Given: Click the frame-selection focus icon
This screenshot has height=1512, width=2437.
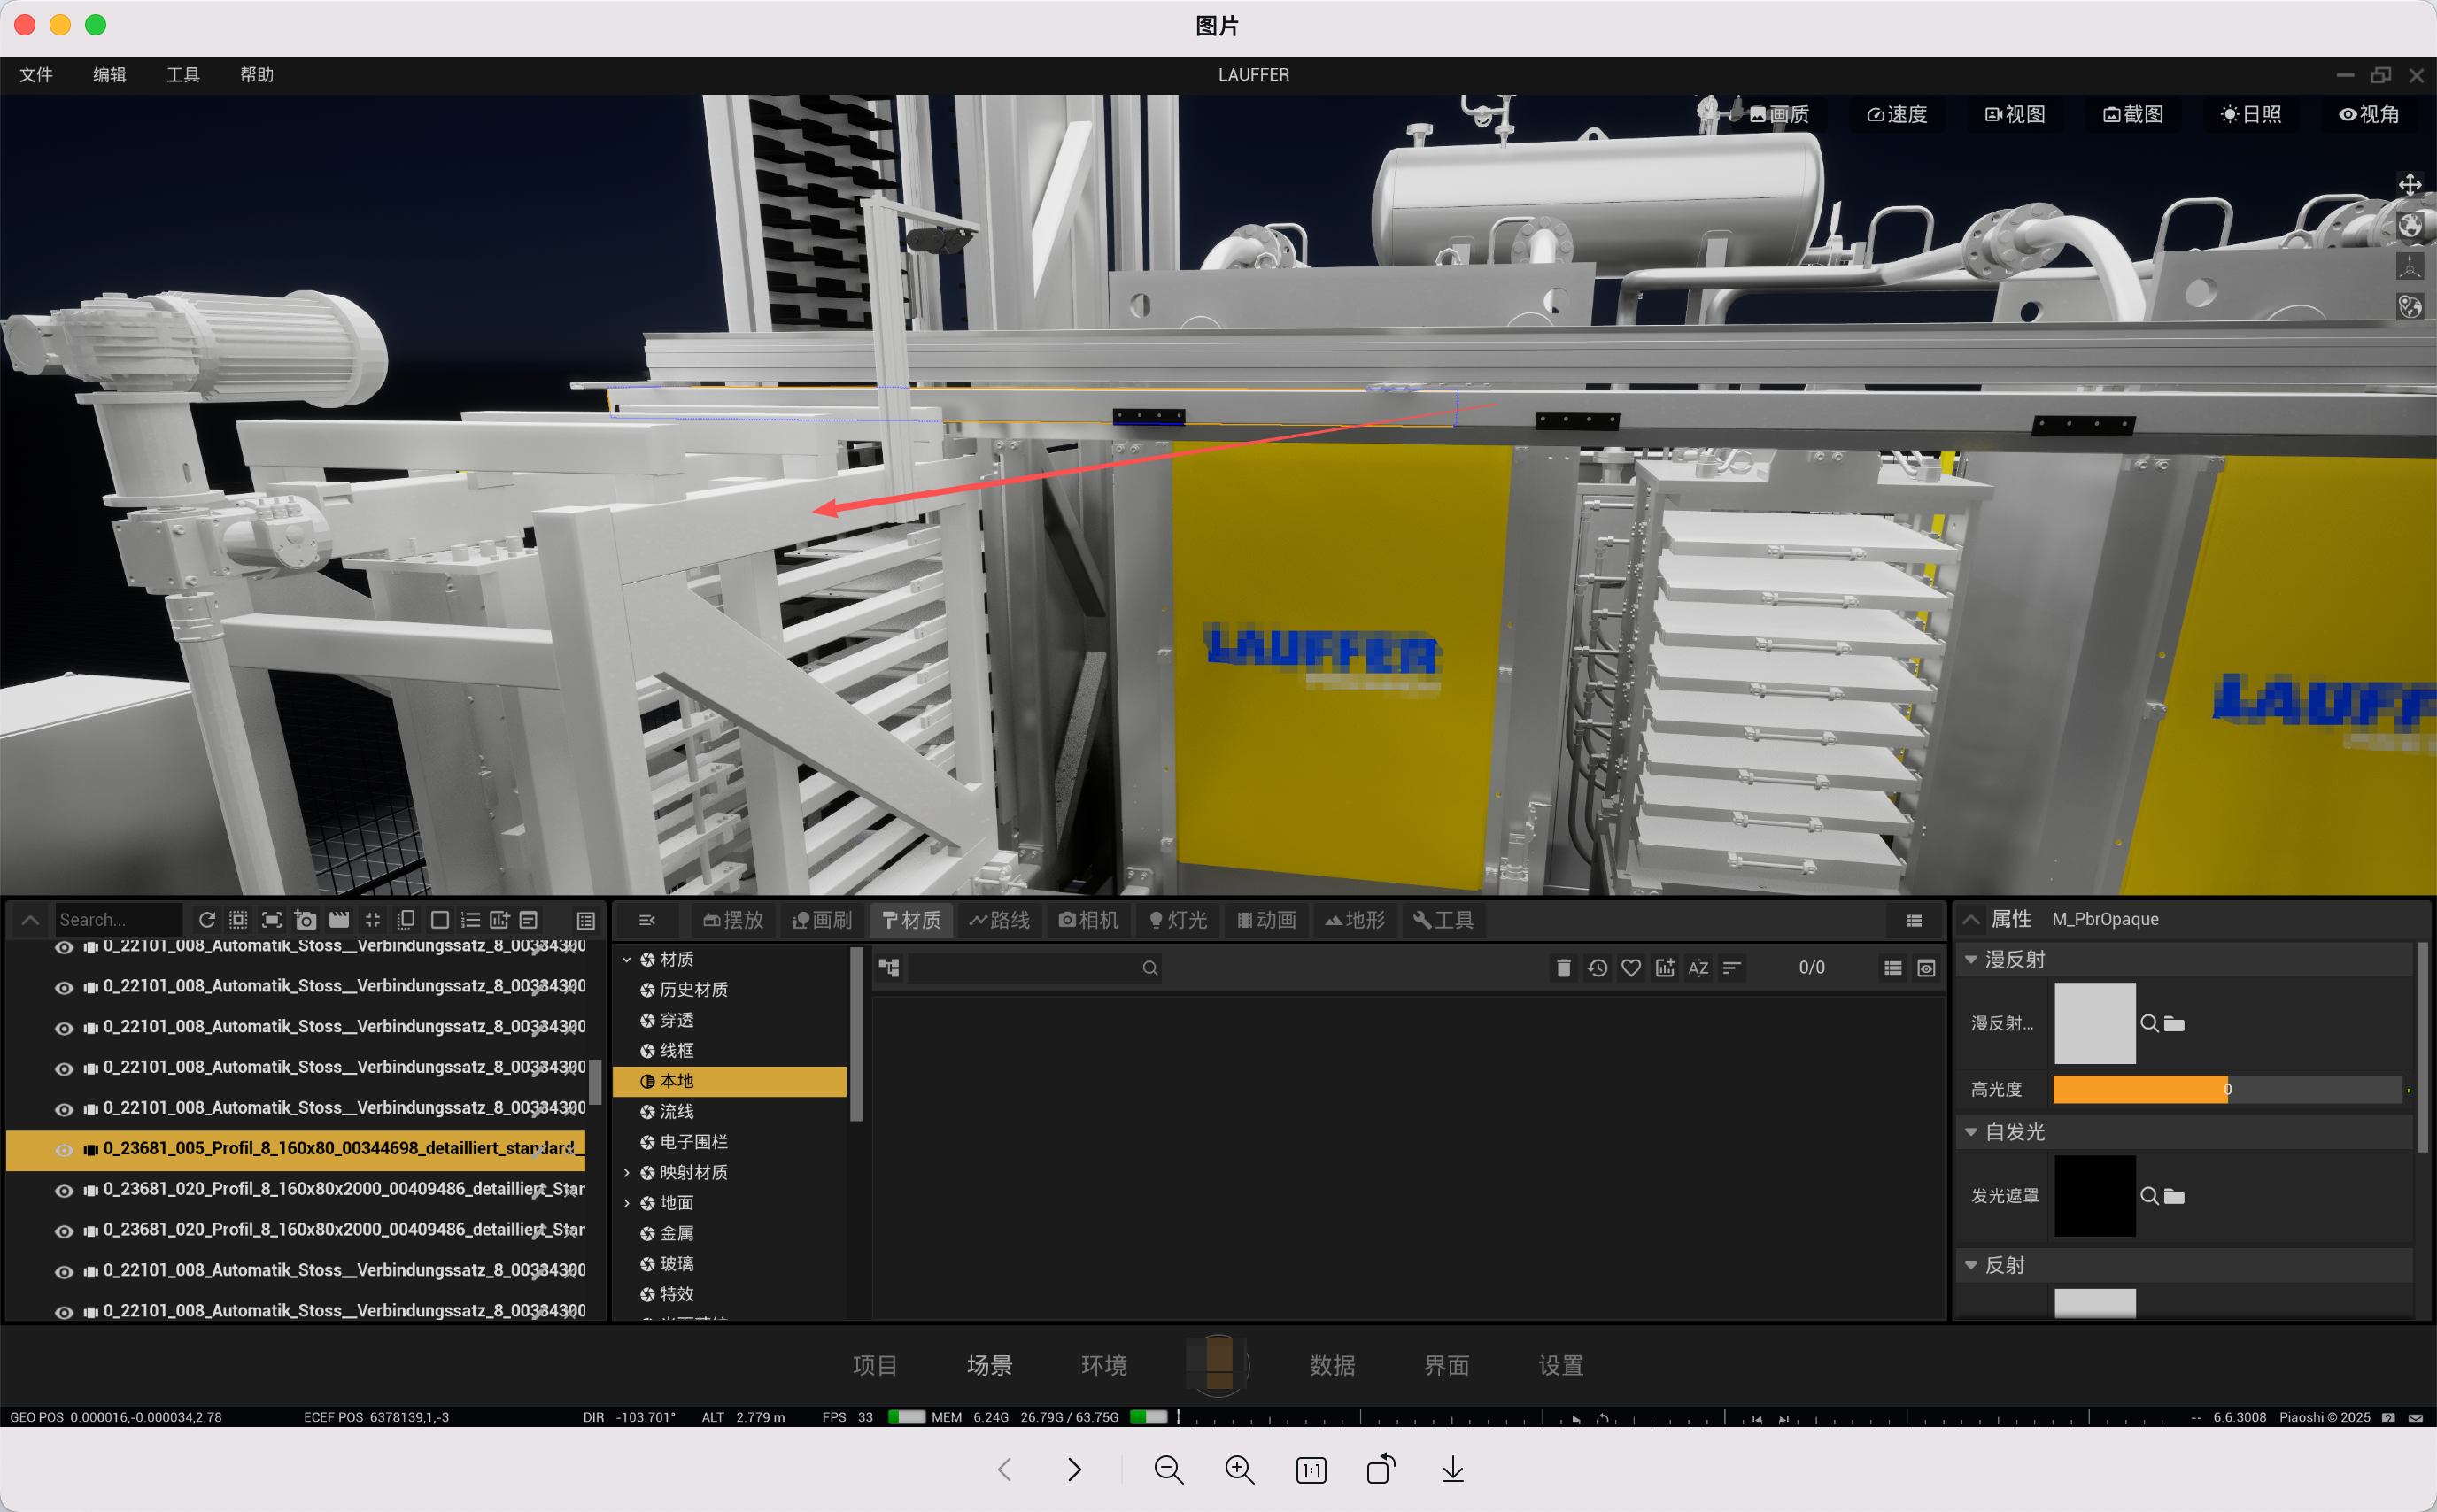Looking at the screenshot, I should tap(271, 920).
